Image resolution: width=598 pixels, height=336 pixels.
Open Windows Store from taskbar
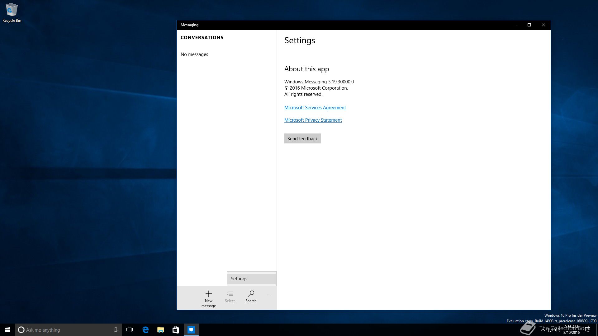tap(176, 330)
